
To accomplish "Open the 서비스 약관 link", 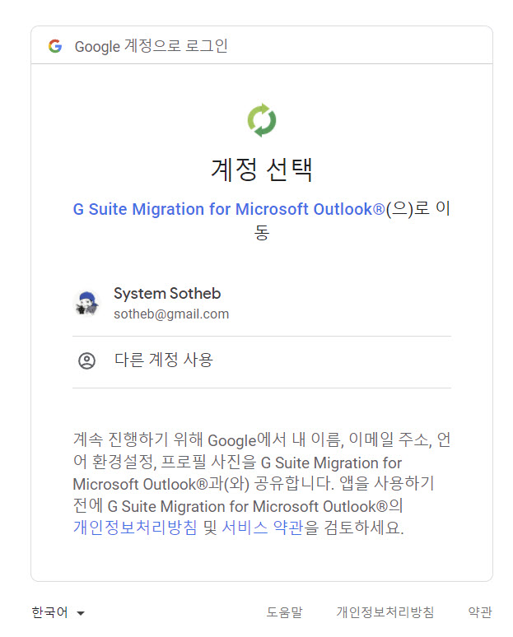I will click(x=262, y=528).
